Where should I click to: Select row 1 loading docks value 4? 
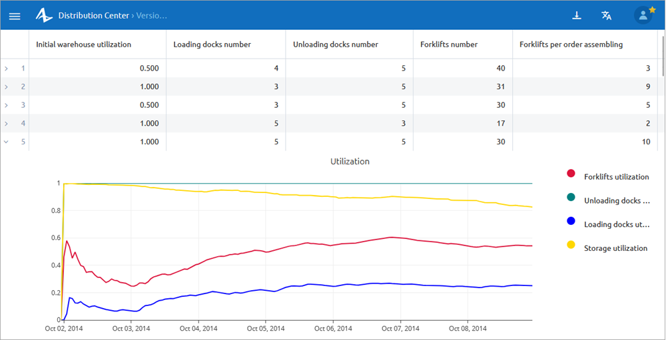[x=226, y=69]
